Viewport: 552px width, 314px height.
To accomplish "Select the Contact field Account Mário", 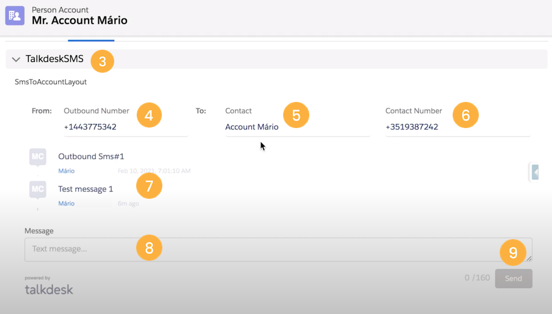I will pos(298,127).
